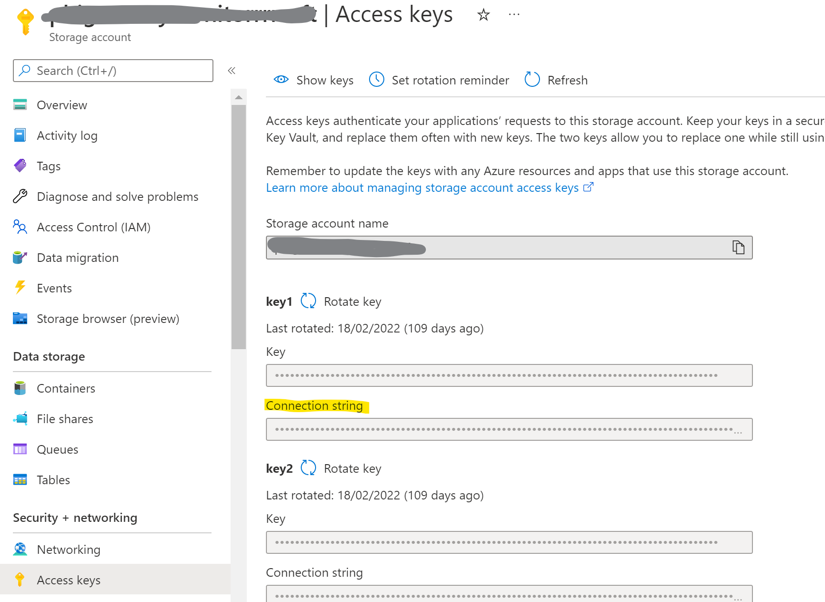Toggle Show keys eye icon
Image resolution: width=825 pixels, height=602 pixels.
281,80
